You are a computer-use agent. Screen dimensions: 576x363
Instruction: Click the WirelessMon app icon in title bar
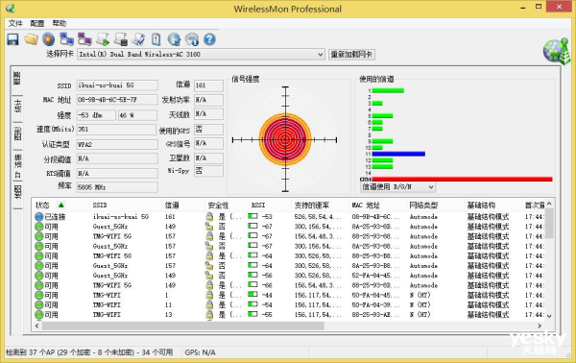(x=11, y=8)
